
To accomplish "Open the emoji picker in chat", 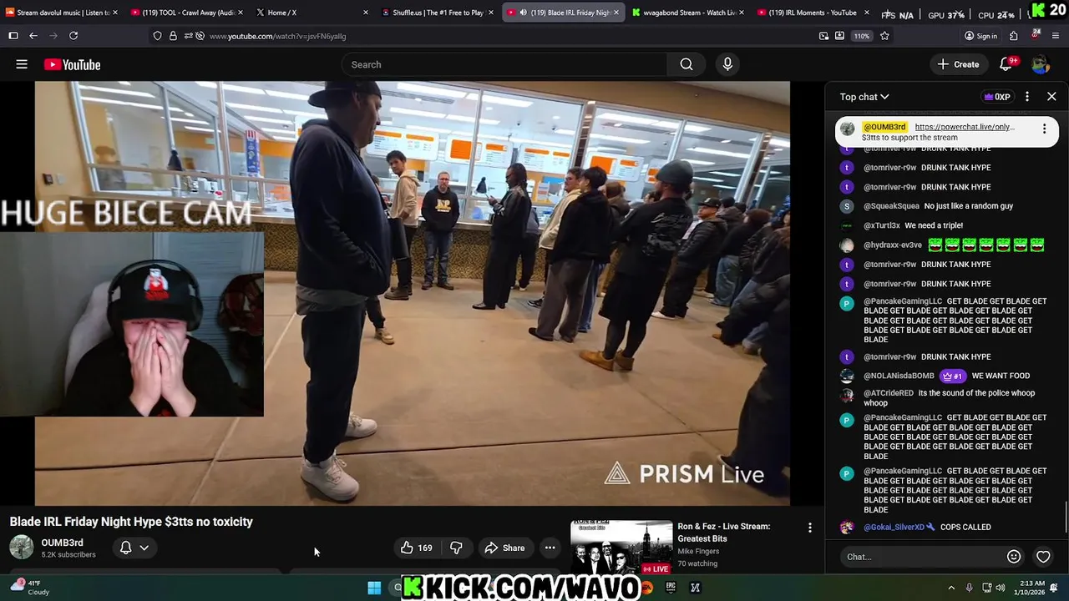I will [x=1014, y=557].
